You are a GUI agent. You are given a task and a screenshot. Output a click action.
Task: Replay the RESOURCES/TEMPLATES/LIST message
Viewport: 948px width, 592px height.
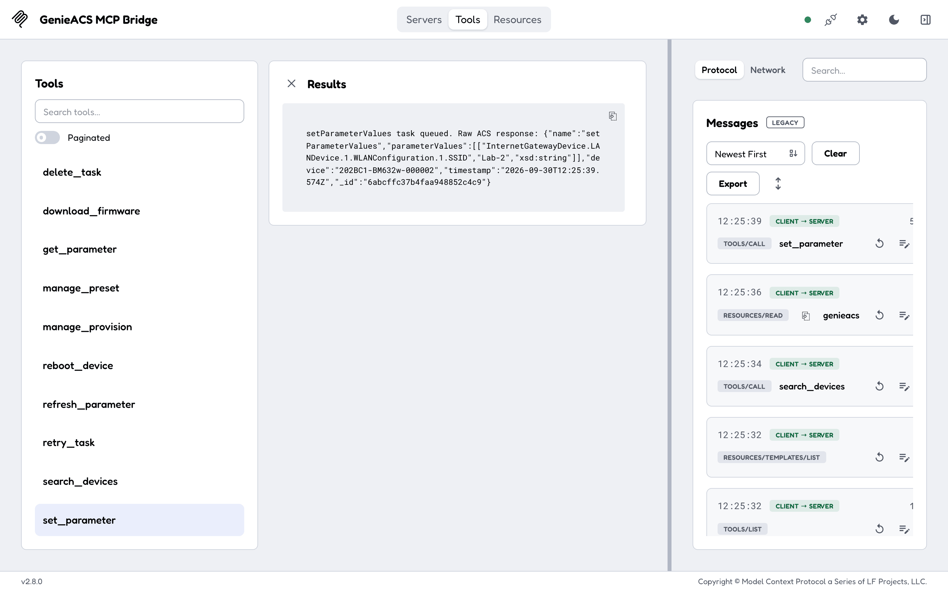point(880,457)
